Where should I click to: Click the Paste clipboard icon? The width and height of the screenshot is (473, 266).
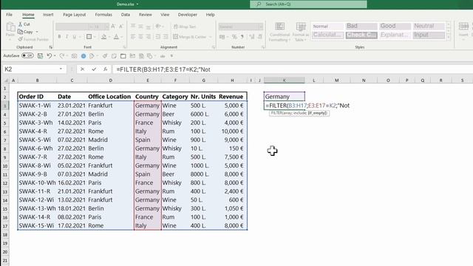pos(10,27)
